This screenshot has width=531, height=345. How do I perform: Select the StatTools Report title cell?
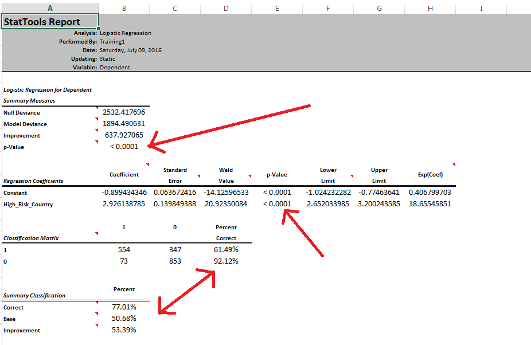(50, 22)
